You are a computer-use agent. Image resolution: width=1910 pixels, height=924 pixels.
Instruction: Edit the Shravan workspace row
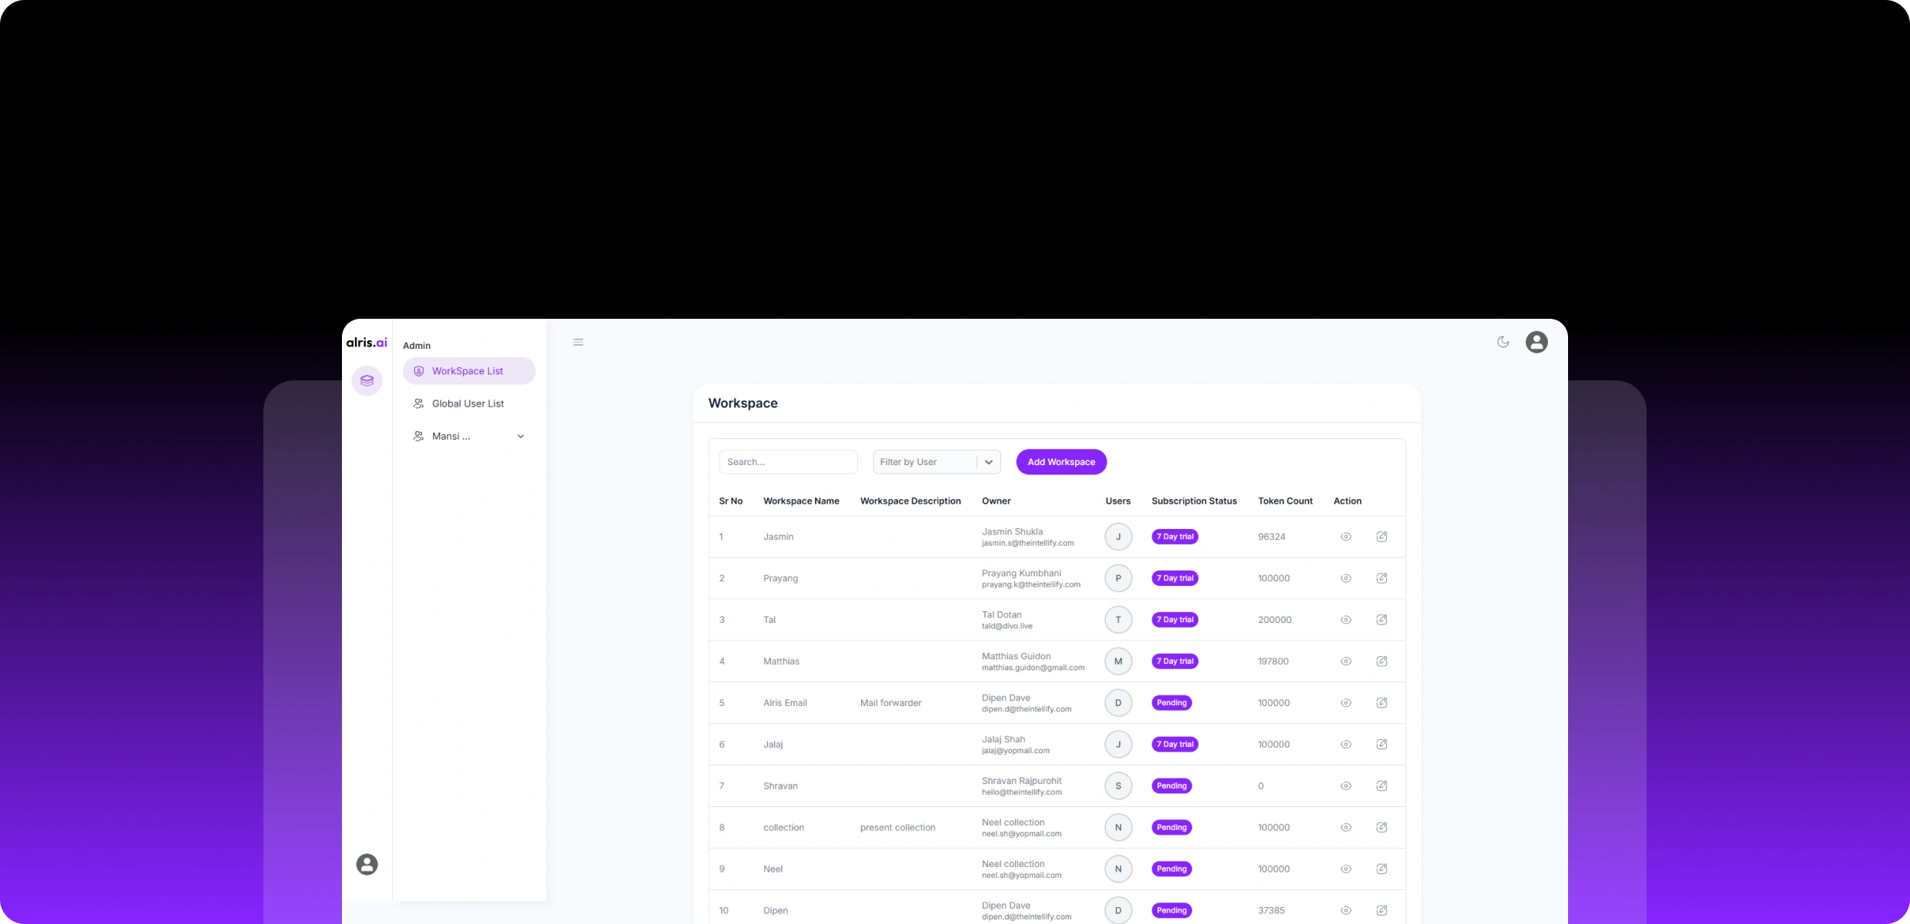[x=1382, y=786]
